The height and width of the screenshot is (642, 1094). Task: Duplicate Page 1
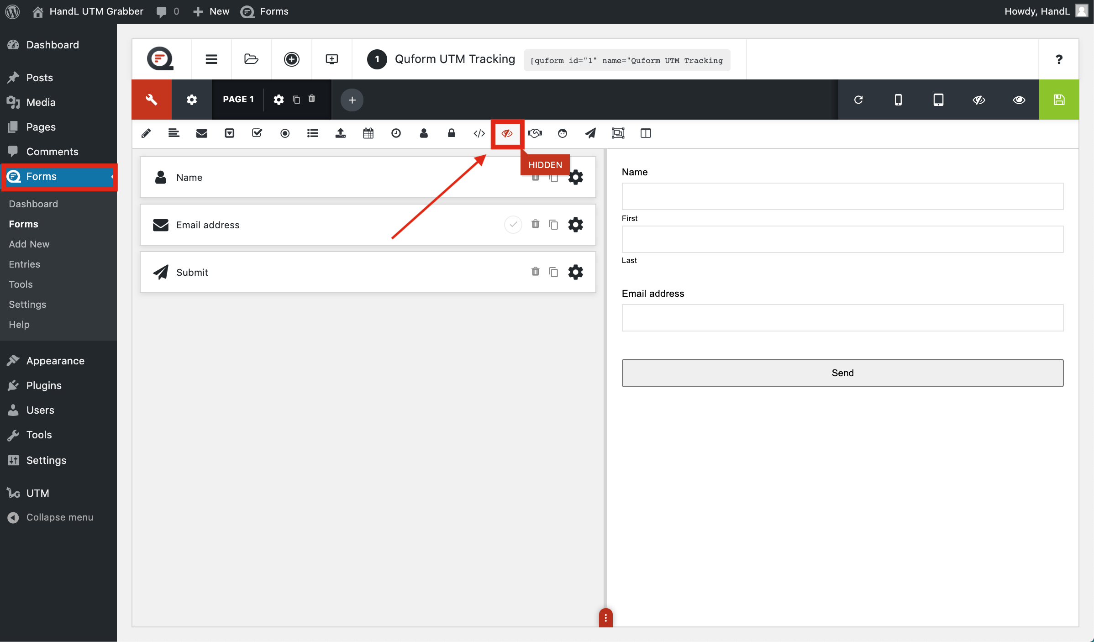[296, 100]
